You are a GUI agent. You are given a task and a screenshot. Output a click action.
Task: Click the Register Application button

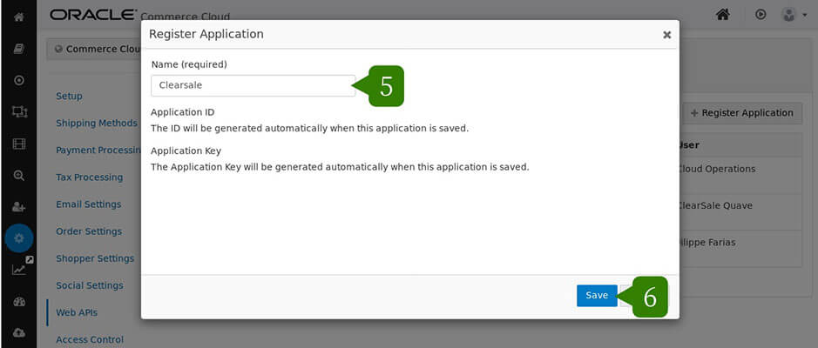741,112
